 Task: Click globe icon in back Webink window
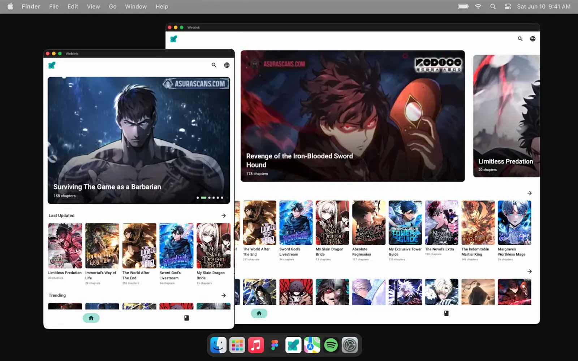click(533, 39)
